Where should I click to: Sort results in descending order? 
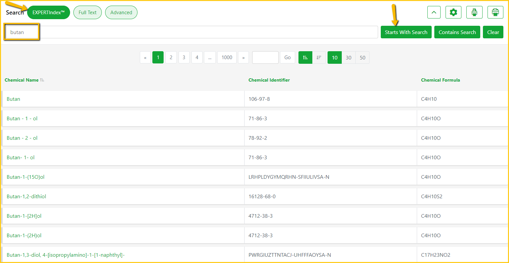point(319,57)
